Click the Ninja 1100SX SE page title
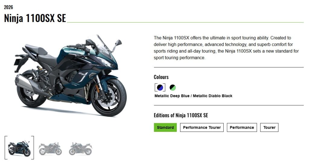 point(35,18)
